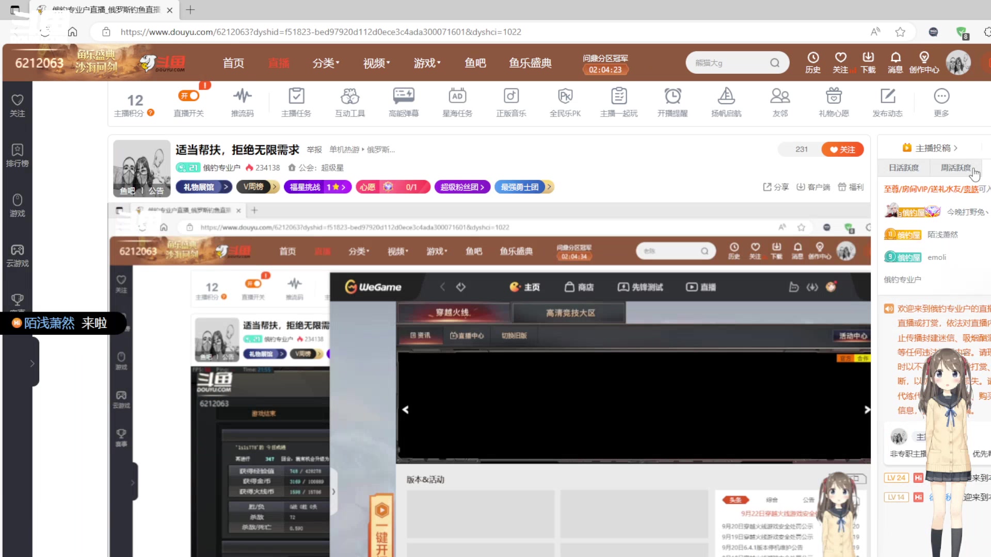Expand left collapsed side panel arrow
The image size is (991, 557).
pos(32,364)
